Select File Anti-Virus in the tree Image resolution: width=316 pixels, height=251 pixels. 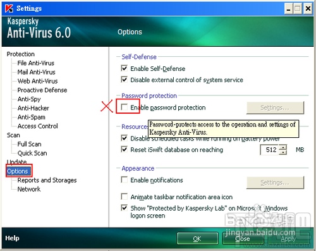36,63
